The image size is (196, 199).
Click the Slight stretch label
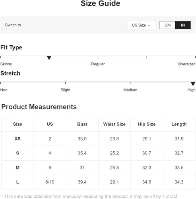(x=66, y=90)
